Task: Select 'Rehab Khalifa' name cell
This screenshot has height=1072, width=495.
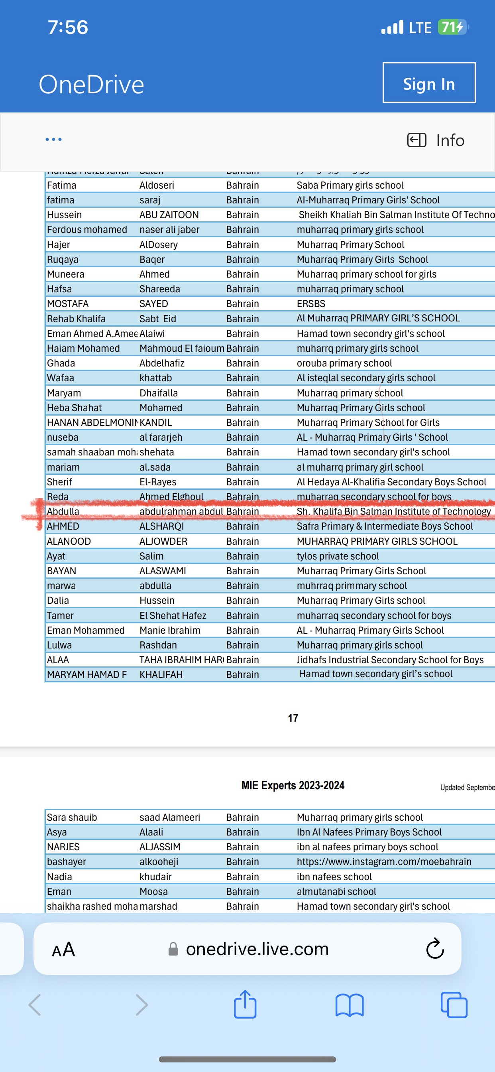Action: (x=76, y=319)
